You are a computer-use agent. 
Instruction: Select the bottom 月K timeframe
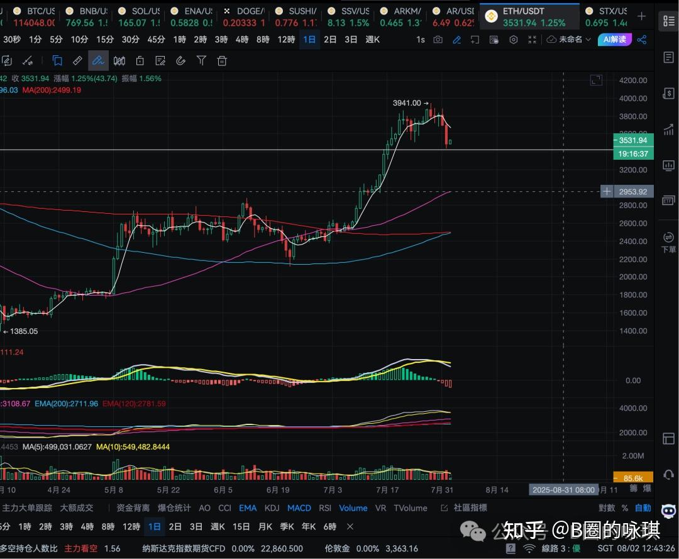point(265,526)
